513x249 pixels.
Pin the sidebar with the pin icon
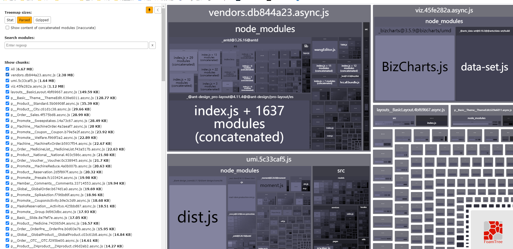coord(149,10)
